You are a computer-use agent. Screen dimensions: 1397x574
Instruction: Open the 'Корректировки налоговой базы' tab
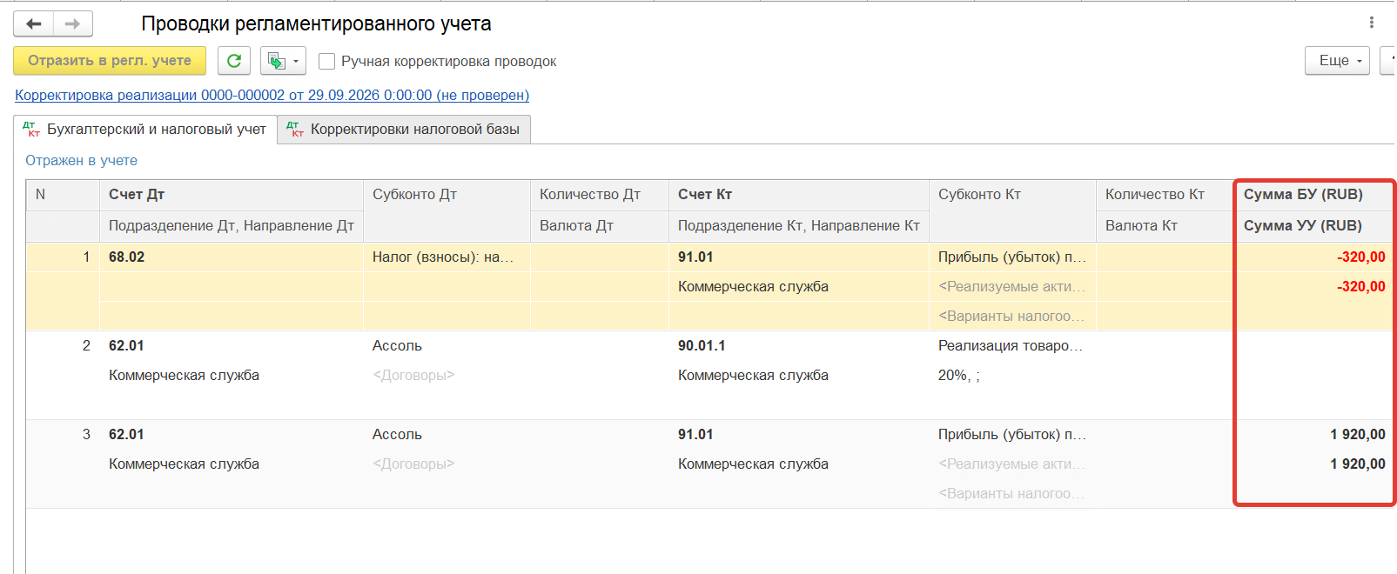pyautogui.click(x=404, y=130)
